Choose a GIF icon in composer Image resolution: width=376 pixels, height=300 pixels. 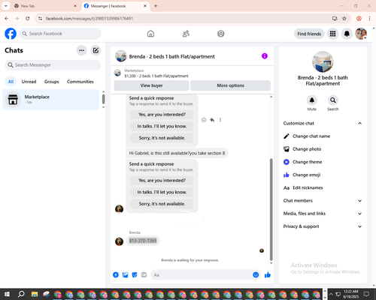click(144, 275)
